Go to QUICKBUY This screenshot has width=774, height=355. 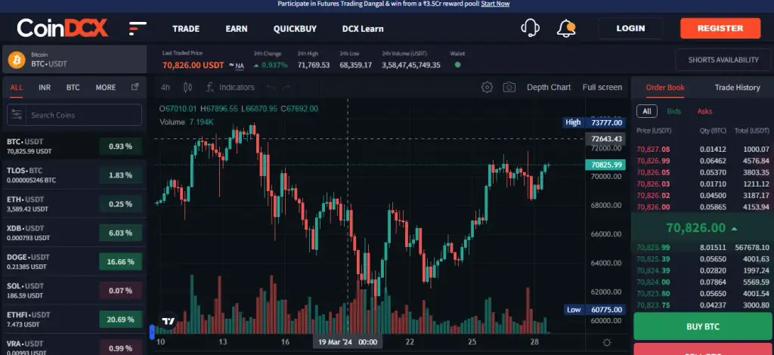click(296, 29)
